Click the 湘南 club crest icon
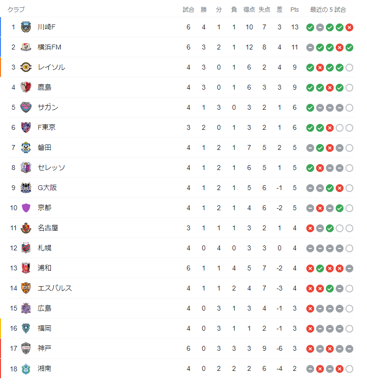Screen dimensions: 367x389 [26, 368]
